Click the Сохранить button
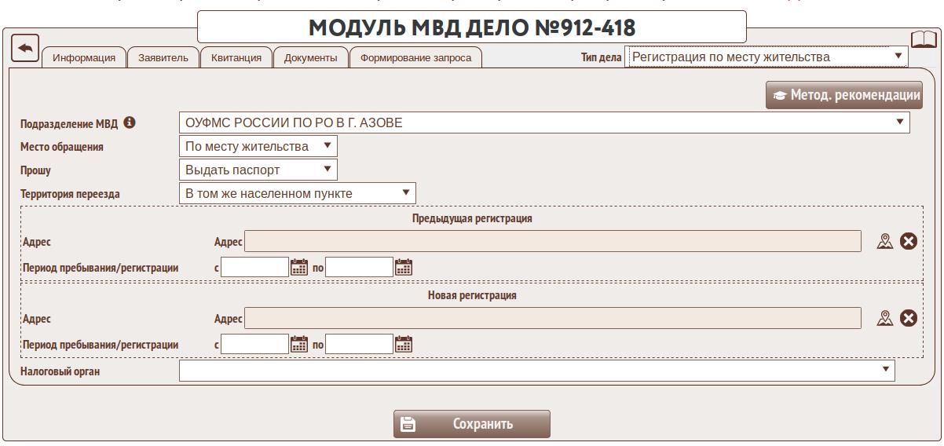 coord(471,424)
